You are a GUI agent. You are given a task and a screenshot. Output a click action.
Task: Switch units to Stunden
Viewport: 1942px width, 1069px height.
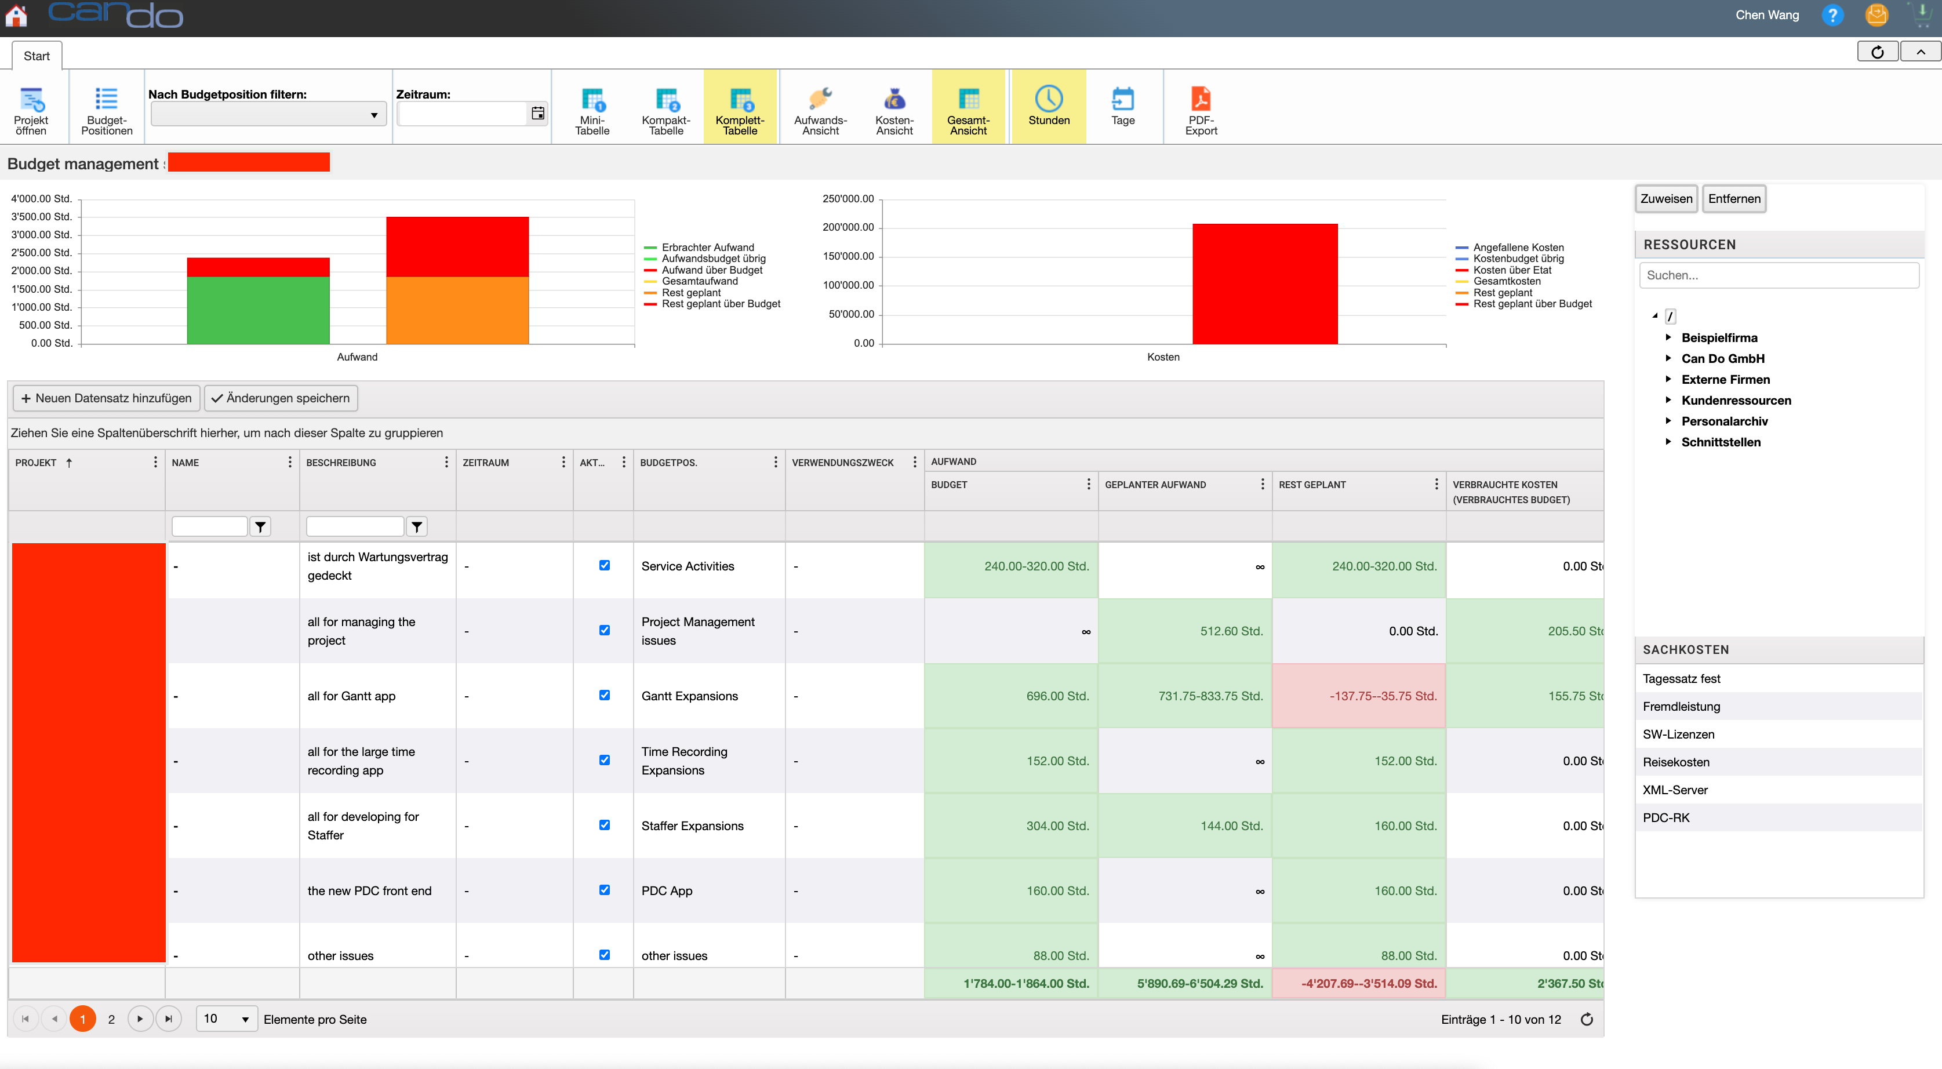1049,106
